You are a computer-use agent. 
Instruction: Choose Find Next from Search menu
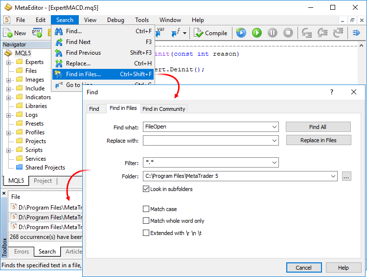click(103, 42)
